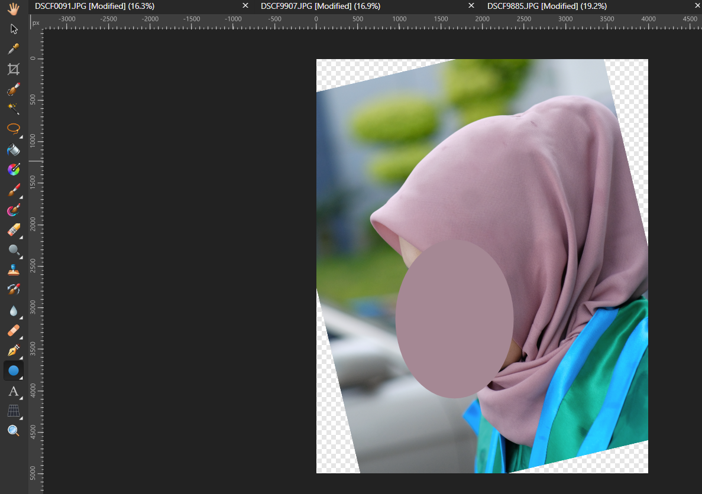Pick the Color Picker eyedropper tool

[14, 49]
